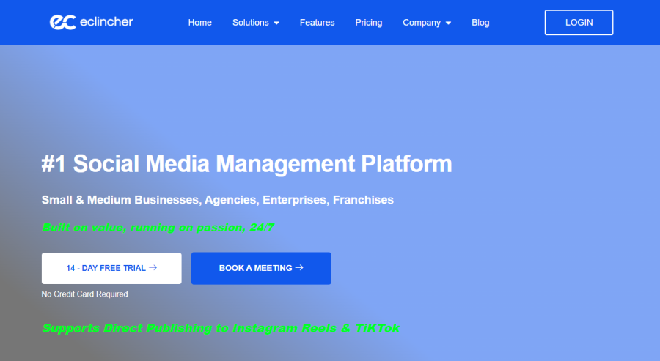Image resolution: width=660 pixels, height=361 pixels.
Task: Navigate to Pricing
Action: point(369,23)
